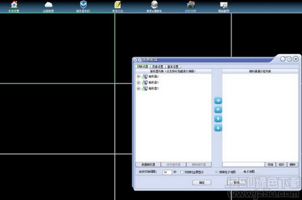This screenshot has height=200, width=302.
Task: Click the confirm button at dialog bottom
Action: click(202, 182)
